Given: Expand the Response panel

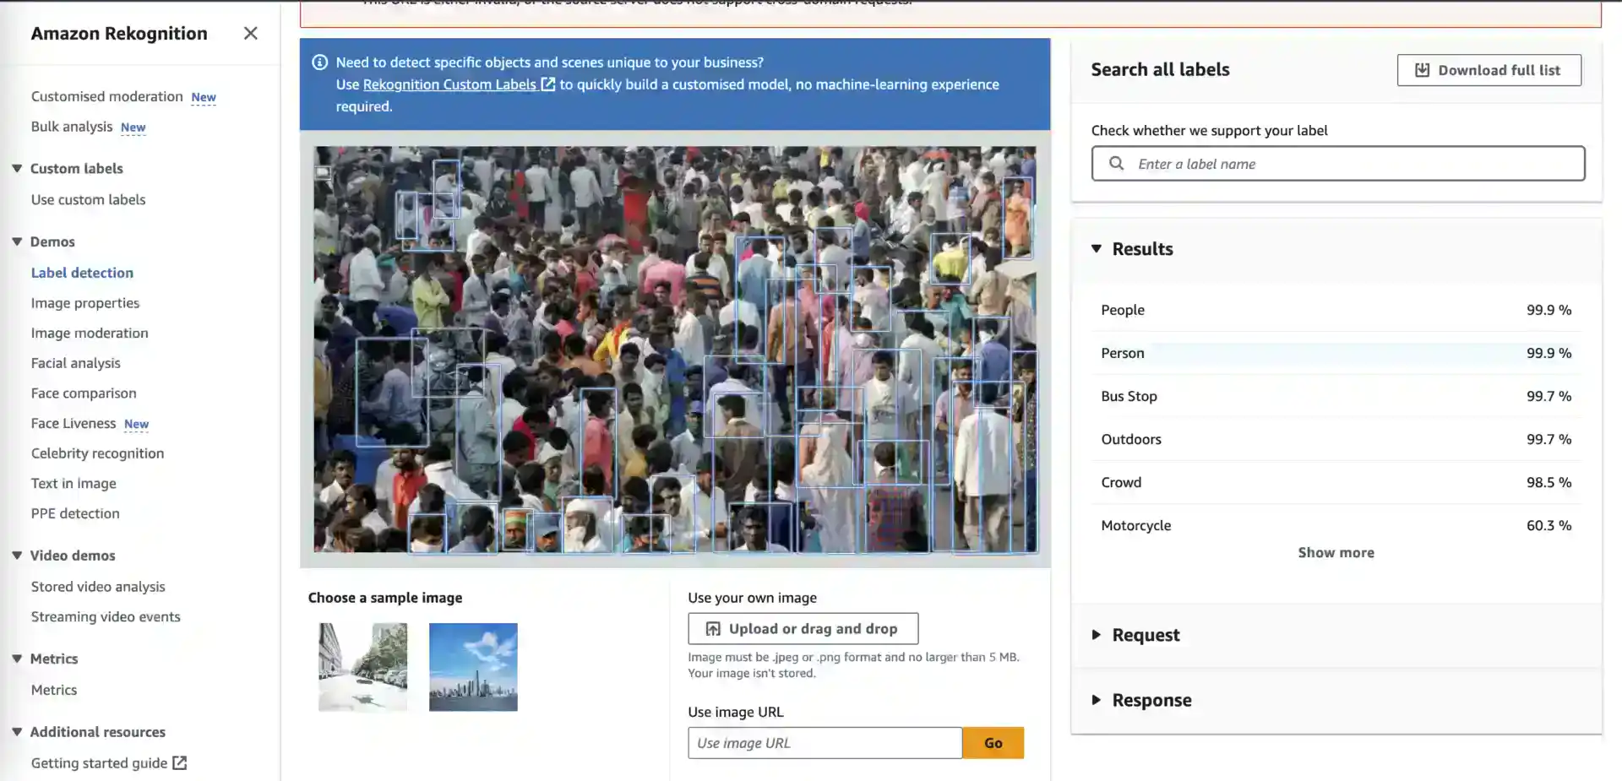Looking at the screenshot, I should coord(1097,700).
